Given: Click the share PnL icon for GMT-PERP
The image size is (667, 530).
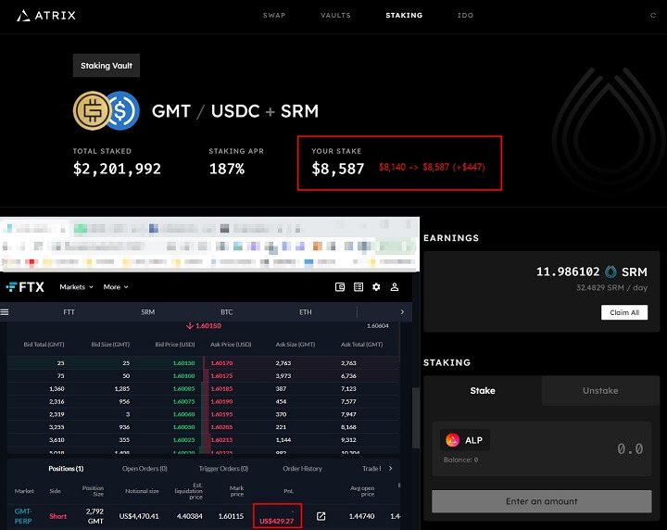Looking at the screenshot, I should [x=321, y=516].
